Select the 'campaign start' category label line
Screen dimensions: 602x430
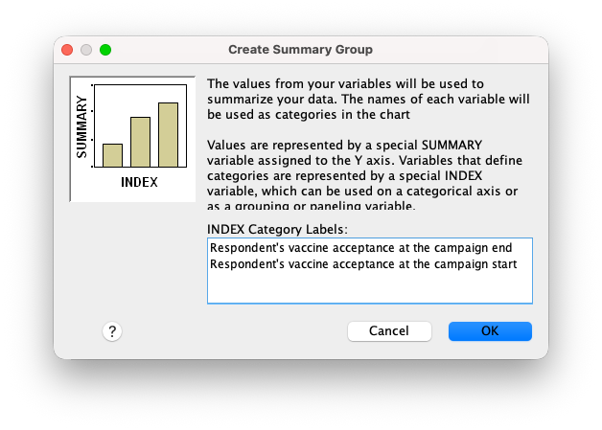tap(363, 264)
